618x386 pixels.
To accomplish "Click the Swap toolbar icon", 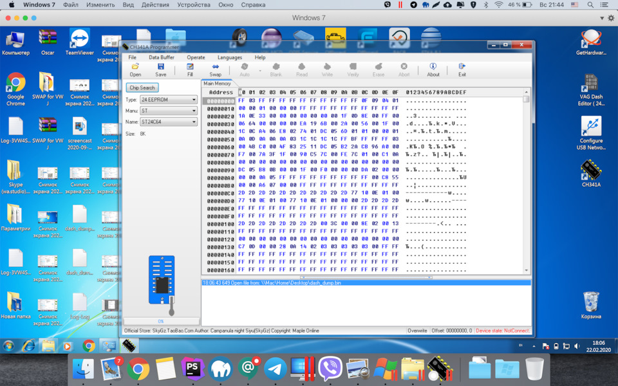I will (x=215, y=69).
